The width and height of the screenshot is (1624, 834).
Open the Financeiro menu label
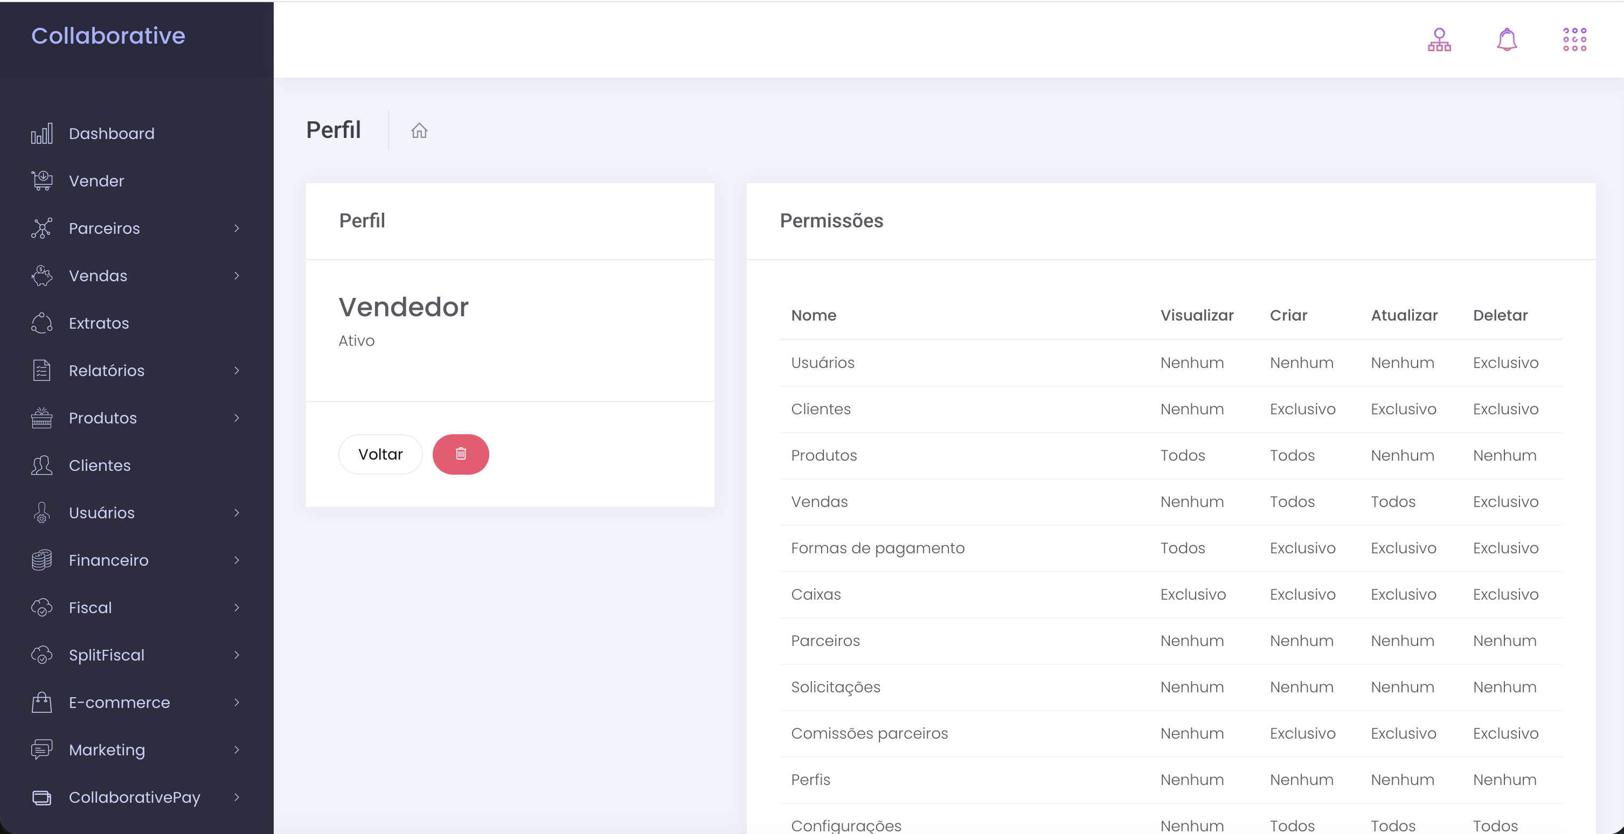click(108, 560)
